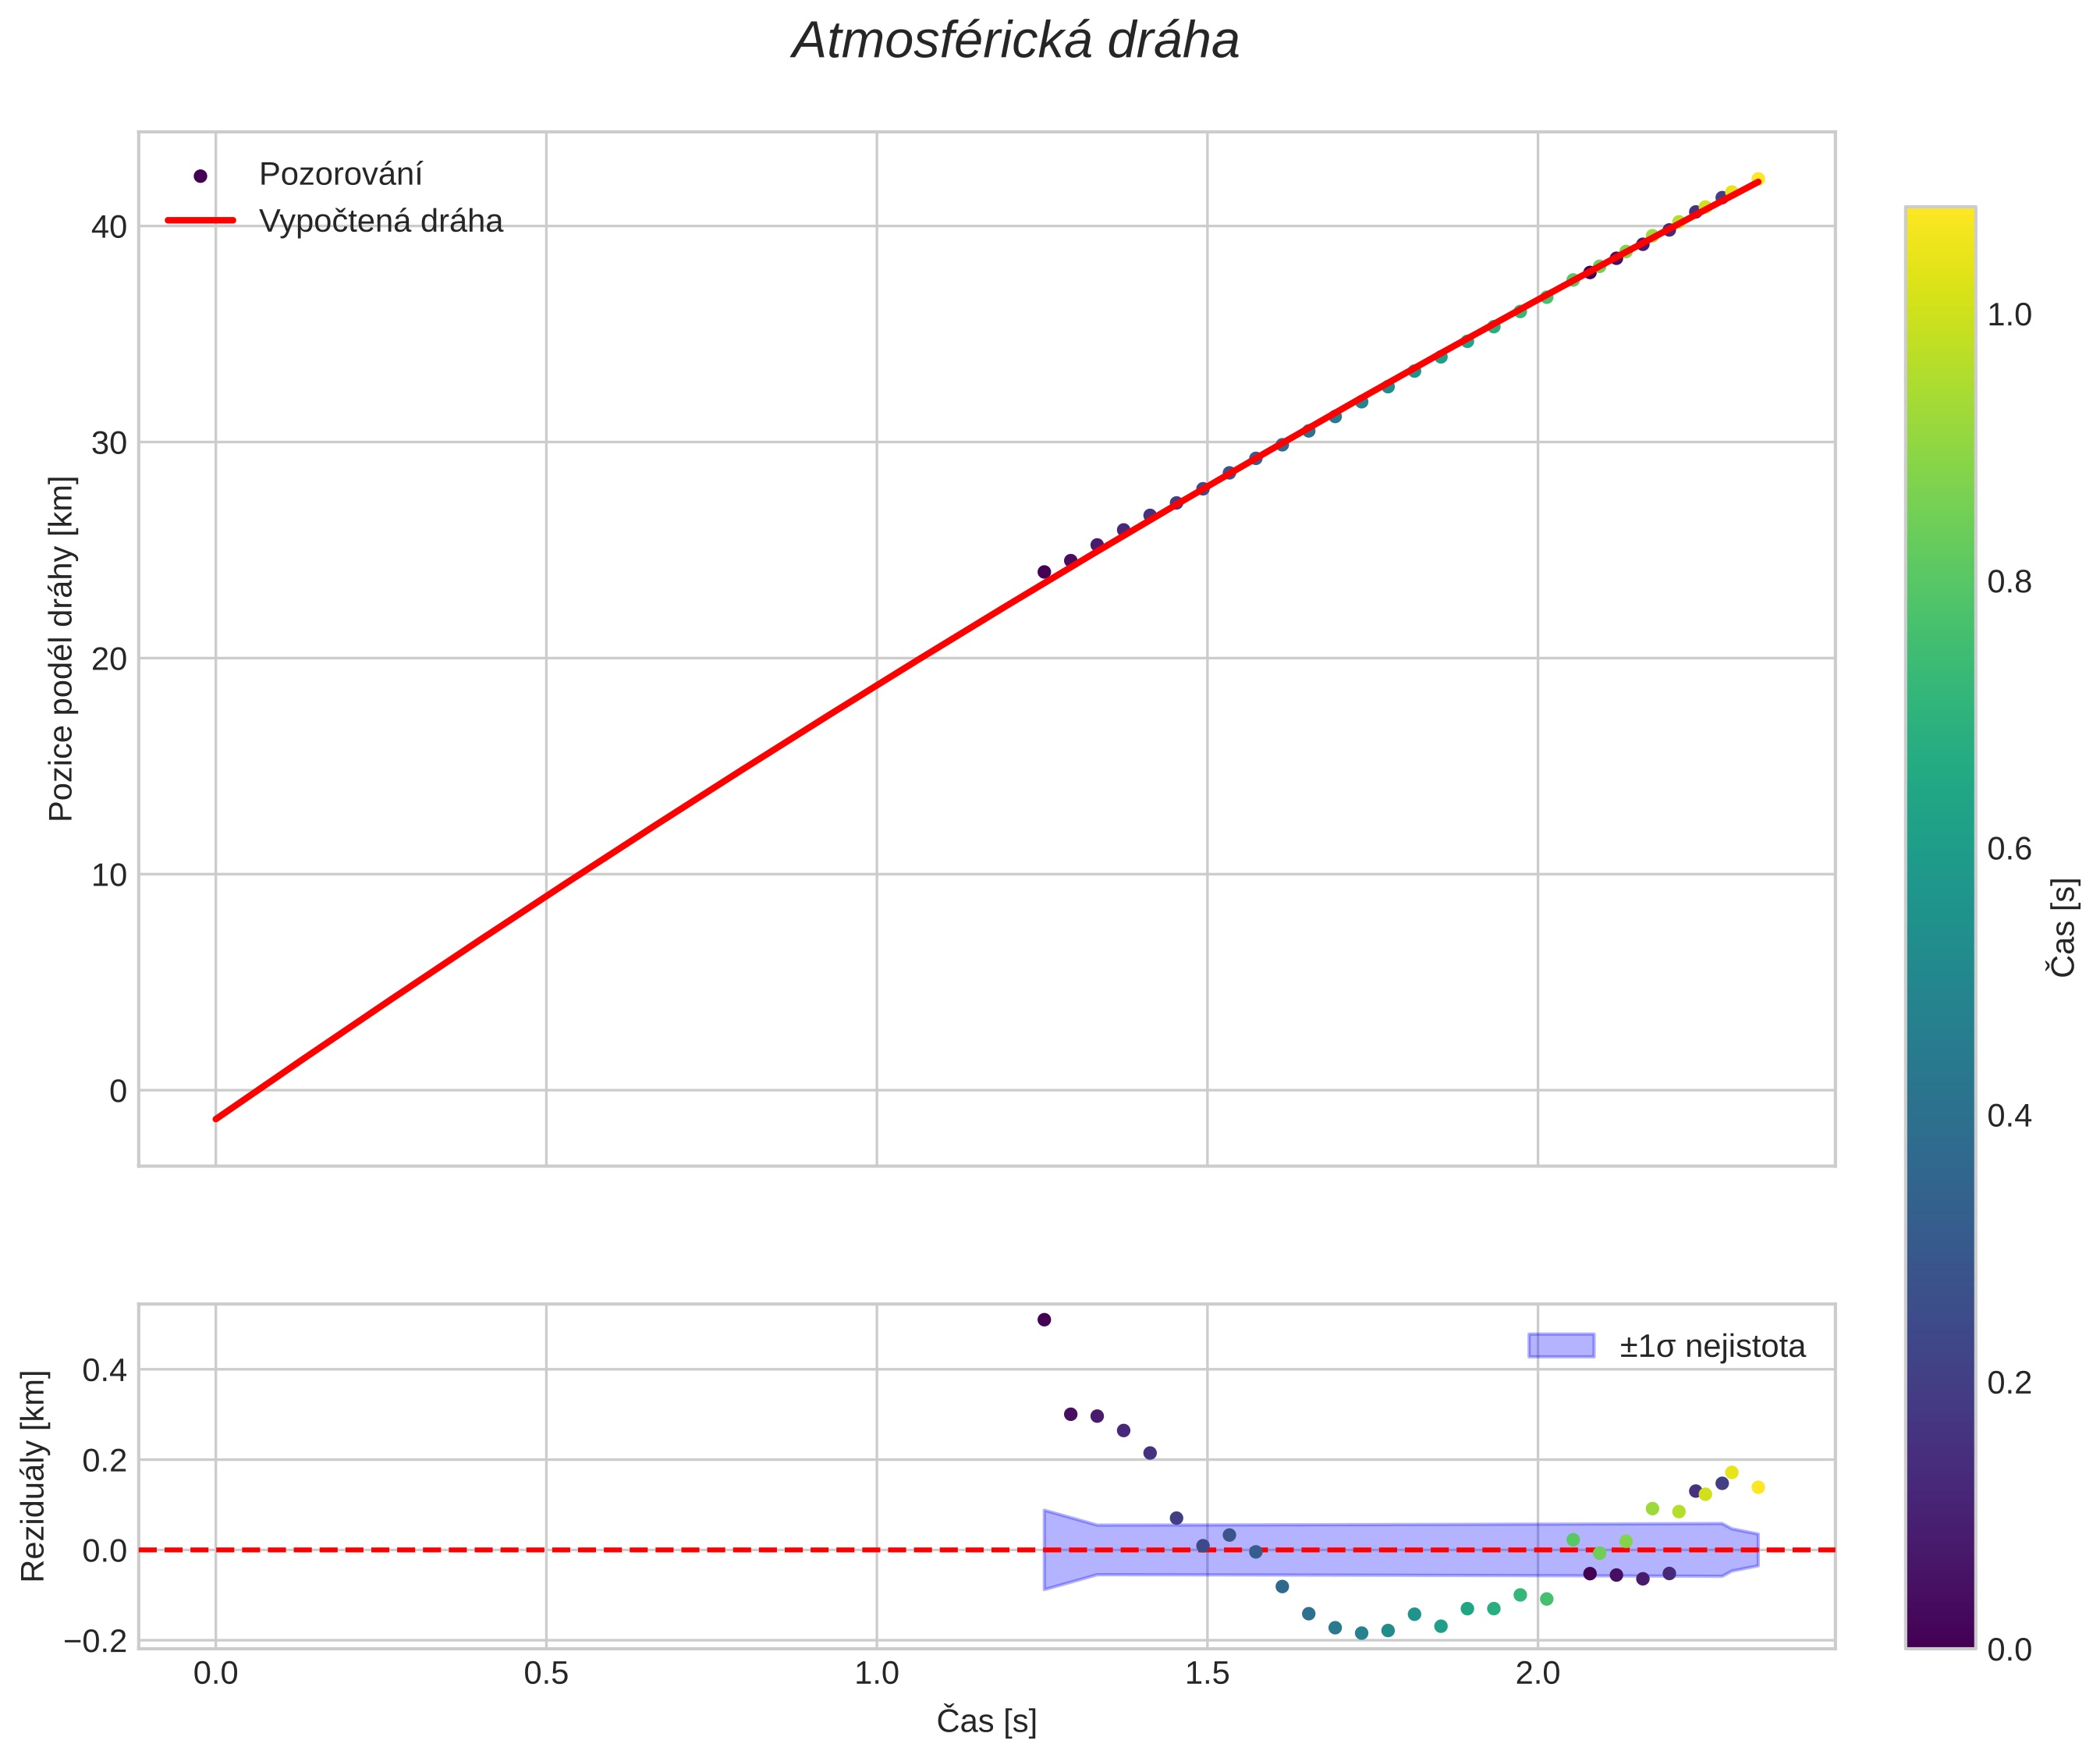Click the Pozorování legend label

pos(340,175)
